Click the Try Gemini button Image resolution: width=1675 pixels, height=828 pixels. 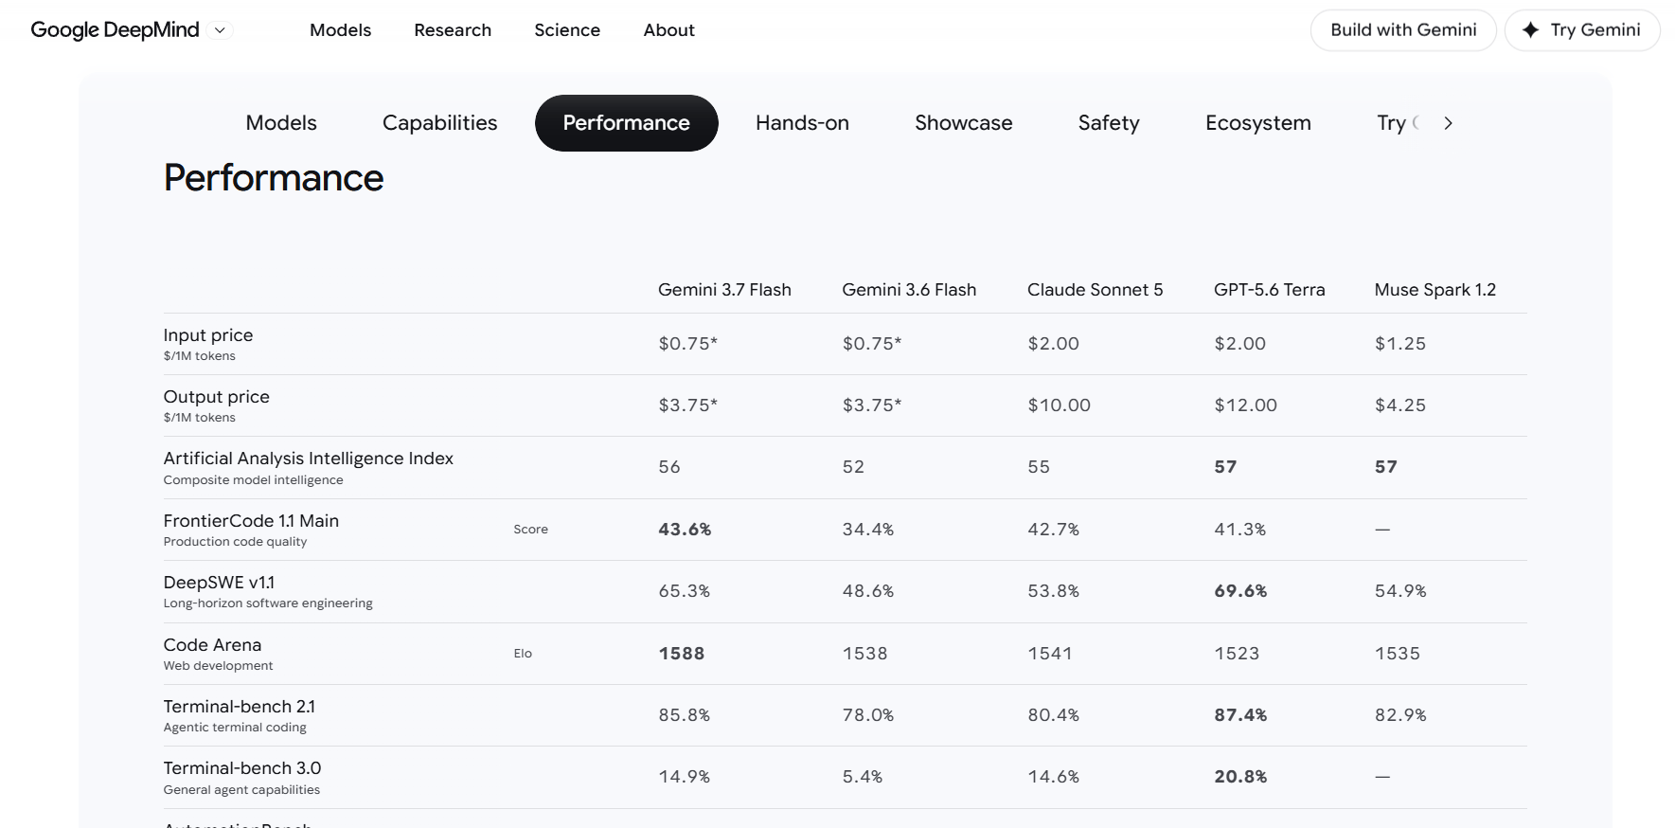(x=1582, y=30)
